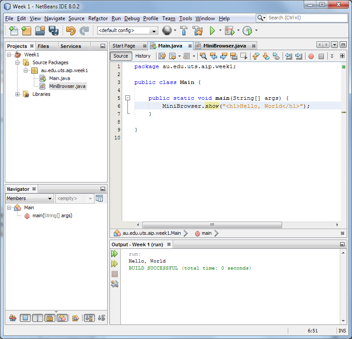Select MiniBrowser.java in the Projects tree
The height and width of the screenshot is (339, 352).
(x=67, y=86)
